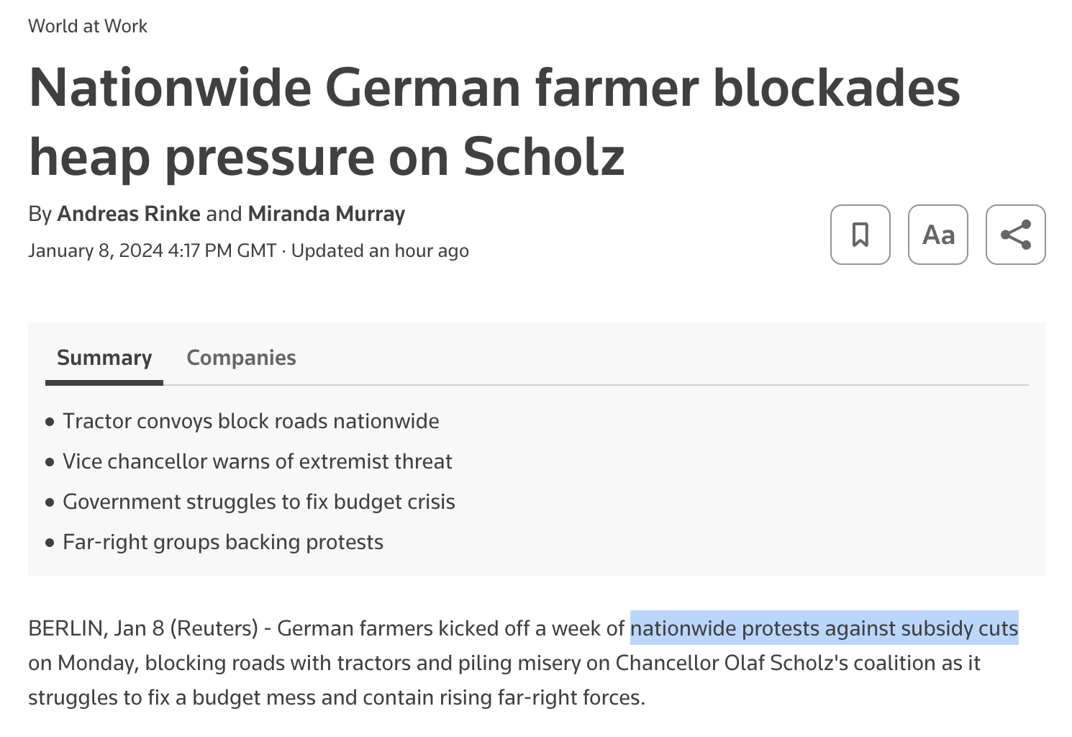Click the January 8, 2024 publication timestamp
1072x737 pixels.
(x=152, y=250)
